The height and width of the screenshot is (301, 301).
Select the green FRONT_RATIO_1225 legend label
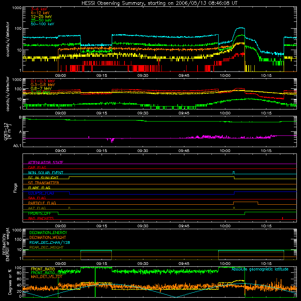(x=49, y=273)
